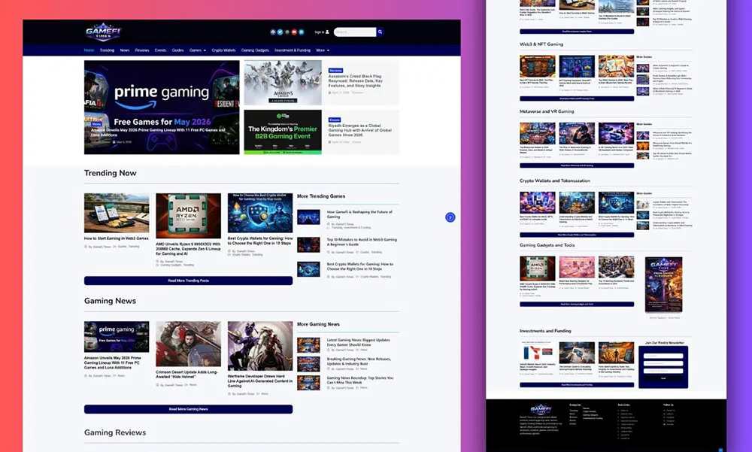Click the Gaming Gadgets and Tools heading in right preview
Viewport: 752px width, 452px height.
[547, 245]
